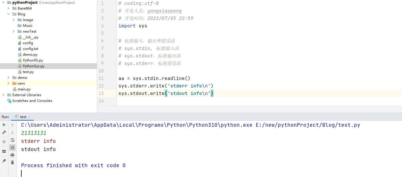The image size is (402, 177).
Task: Toggle scroll to end of console
Action: [12, 148]
